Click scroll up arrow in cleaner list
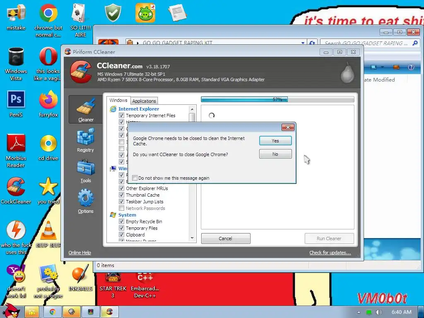Screen dimensions: 424x318 click(192, 109)
